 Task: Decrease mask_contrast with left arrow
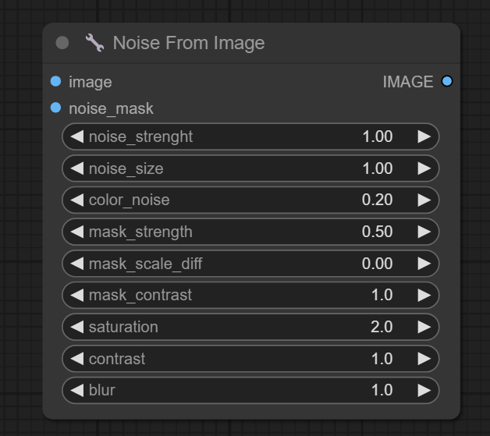tap(76, 295)
